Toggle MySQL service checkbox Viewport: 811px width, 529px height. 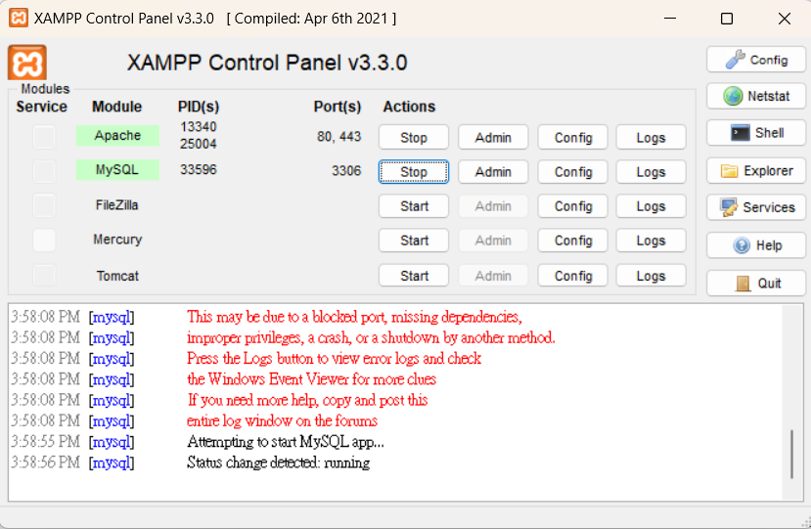[44, 171]
